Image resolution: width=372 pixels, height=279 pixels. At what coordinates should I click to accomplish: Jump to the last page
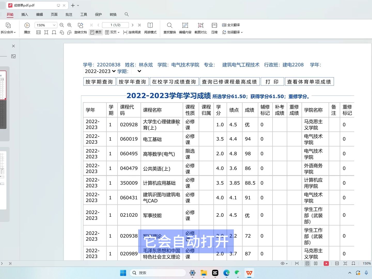(139, 25)
